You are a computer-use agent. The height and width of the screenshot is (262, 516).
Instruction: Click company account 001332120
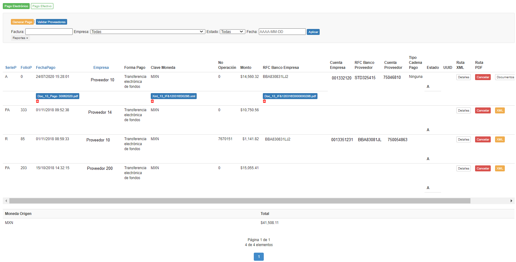point(342,78)
